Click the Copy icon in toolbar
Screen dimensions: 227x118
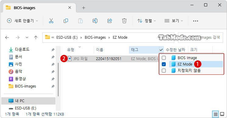click(66, 21)
